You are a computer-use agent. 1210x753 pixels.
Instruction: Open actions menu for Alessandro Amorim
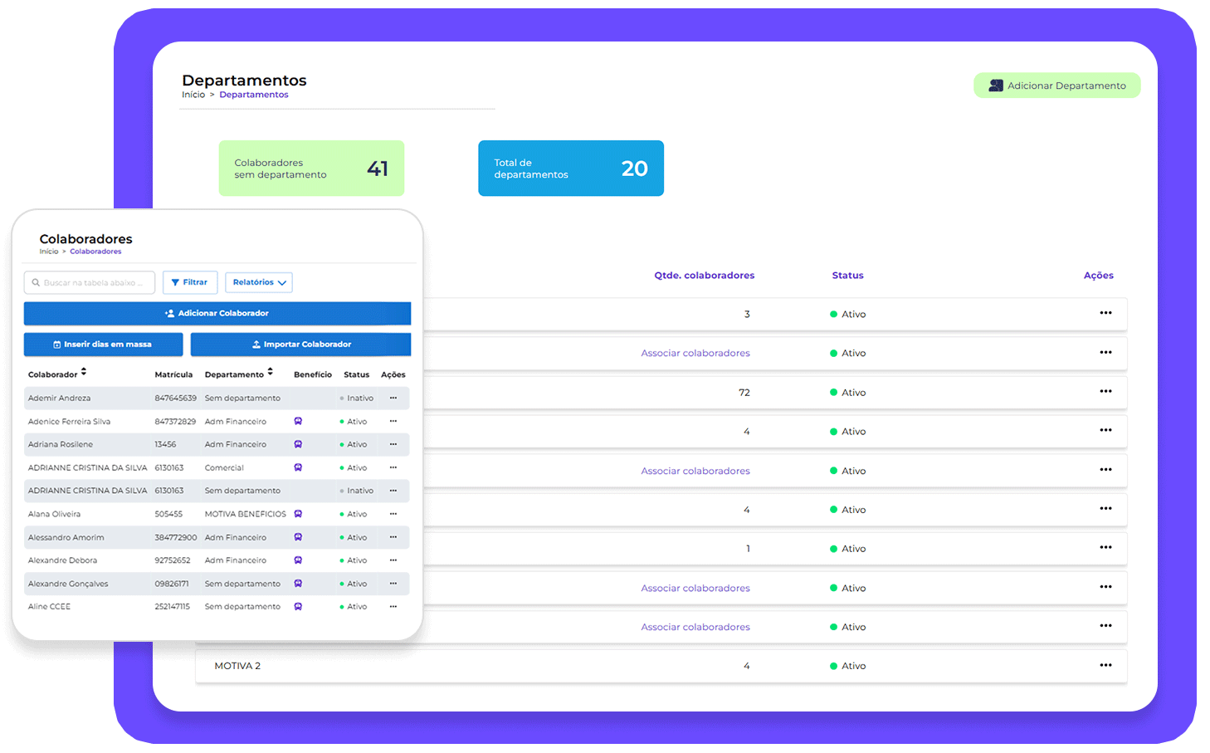(393, 537)
